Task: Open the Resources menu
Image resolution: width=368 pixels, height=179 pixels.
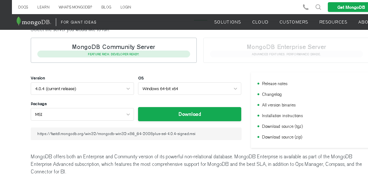Action: pyautogui.click(x=333, y=22)
